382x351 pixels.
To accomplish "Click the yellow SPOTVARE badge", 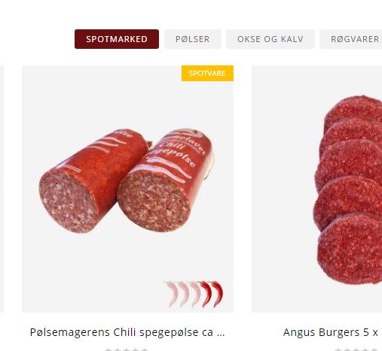I will tap(207, 73).
